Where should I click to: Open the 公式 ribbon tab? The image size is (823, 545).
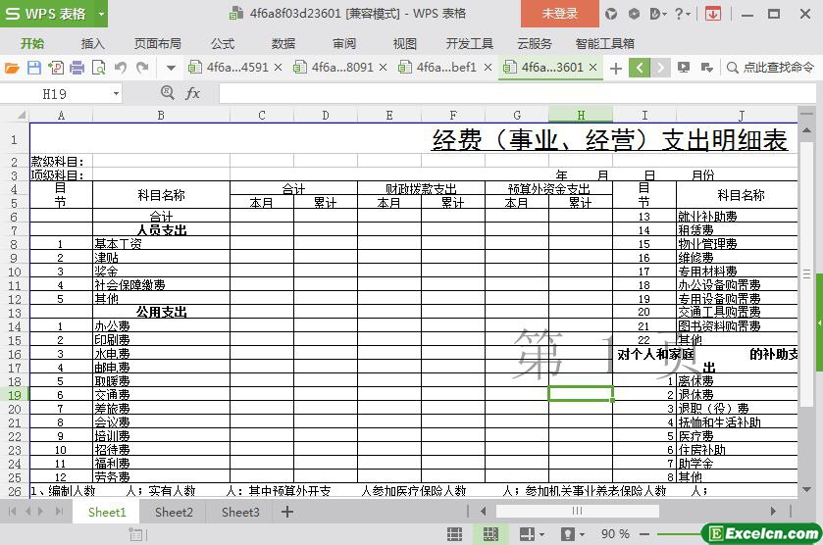pyautogui.click(x=223, y=43)
